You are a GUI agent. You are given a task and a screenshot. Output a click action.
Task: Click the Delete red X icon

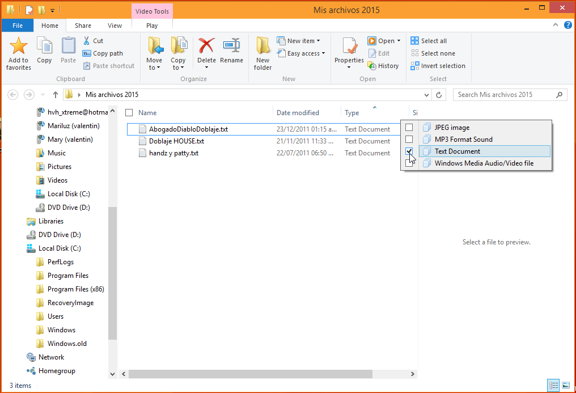(206, 47)
